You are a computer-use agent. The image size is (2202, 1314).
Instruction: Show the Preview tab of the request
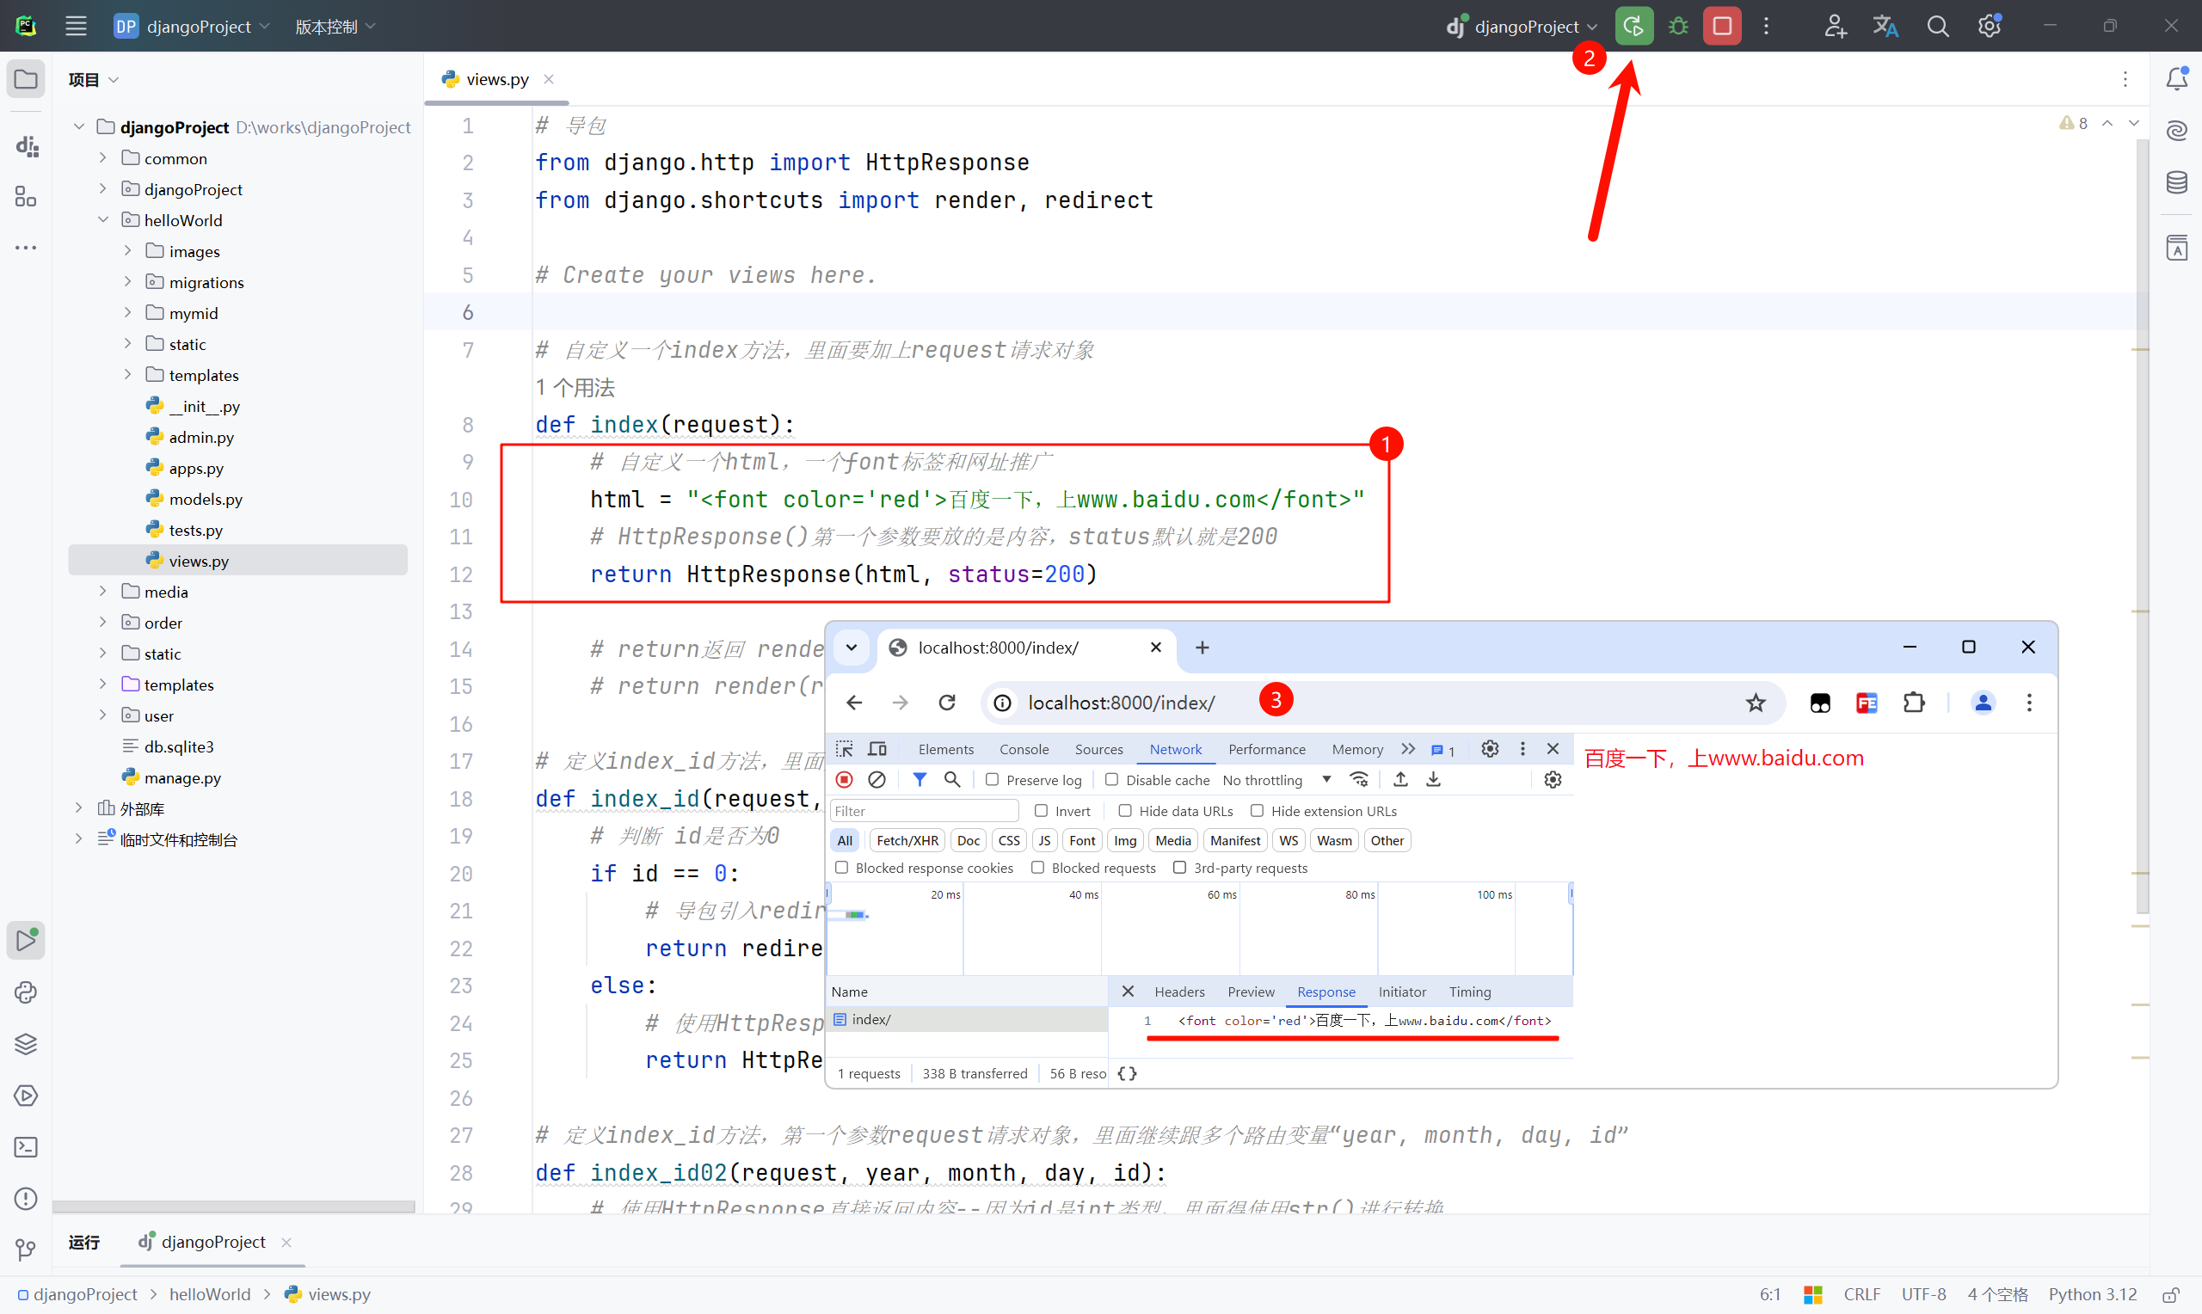coord(1250,992)
